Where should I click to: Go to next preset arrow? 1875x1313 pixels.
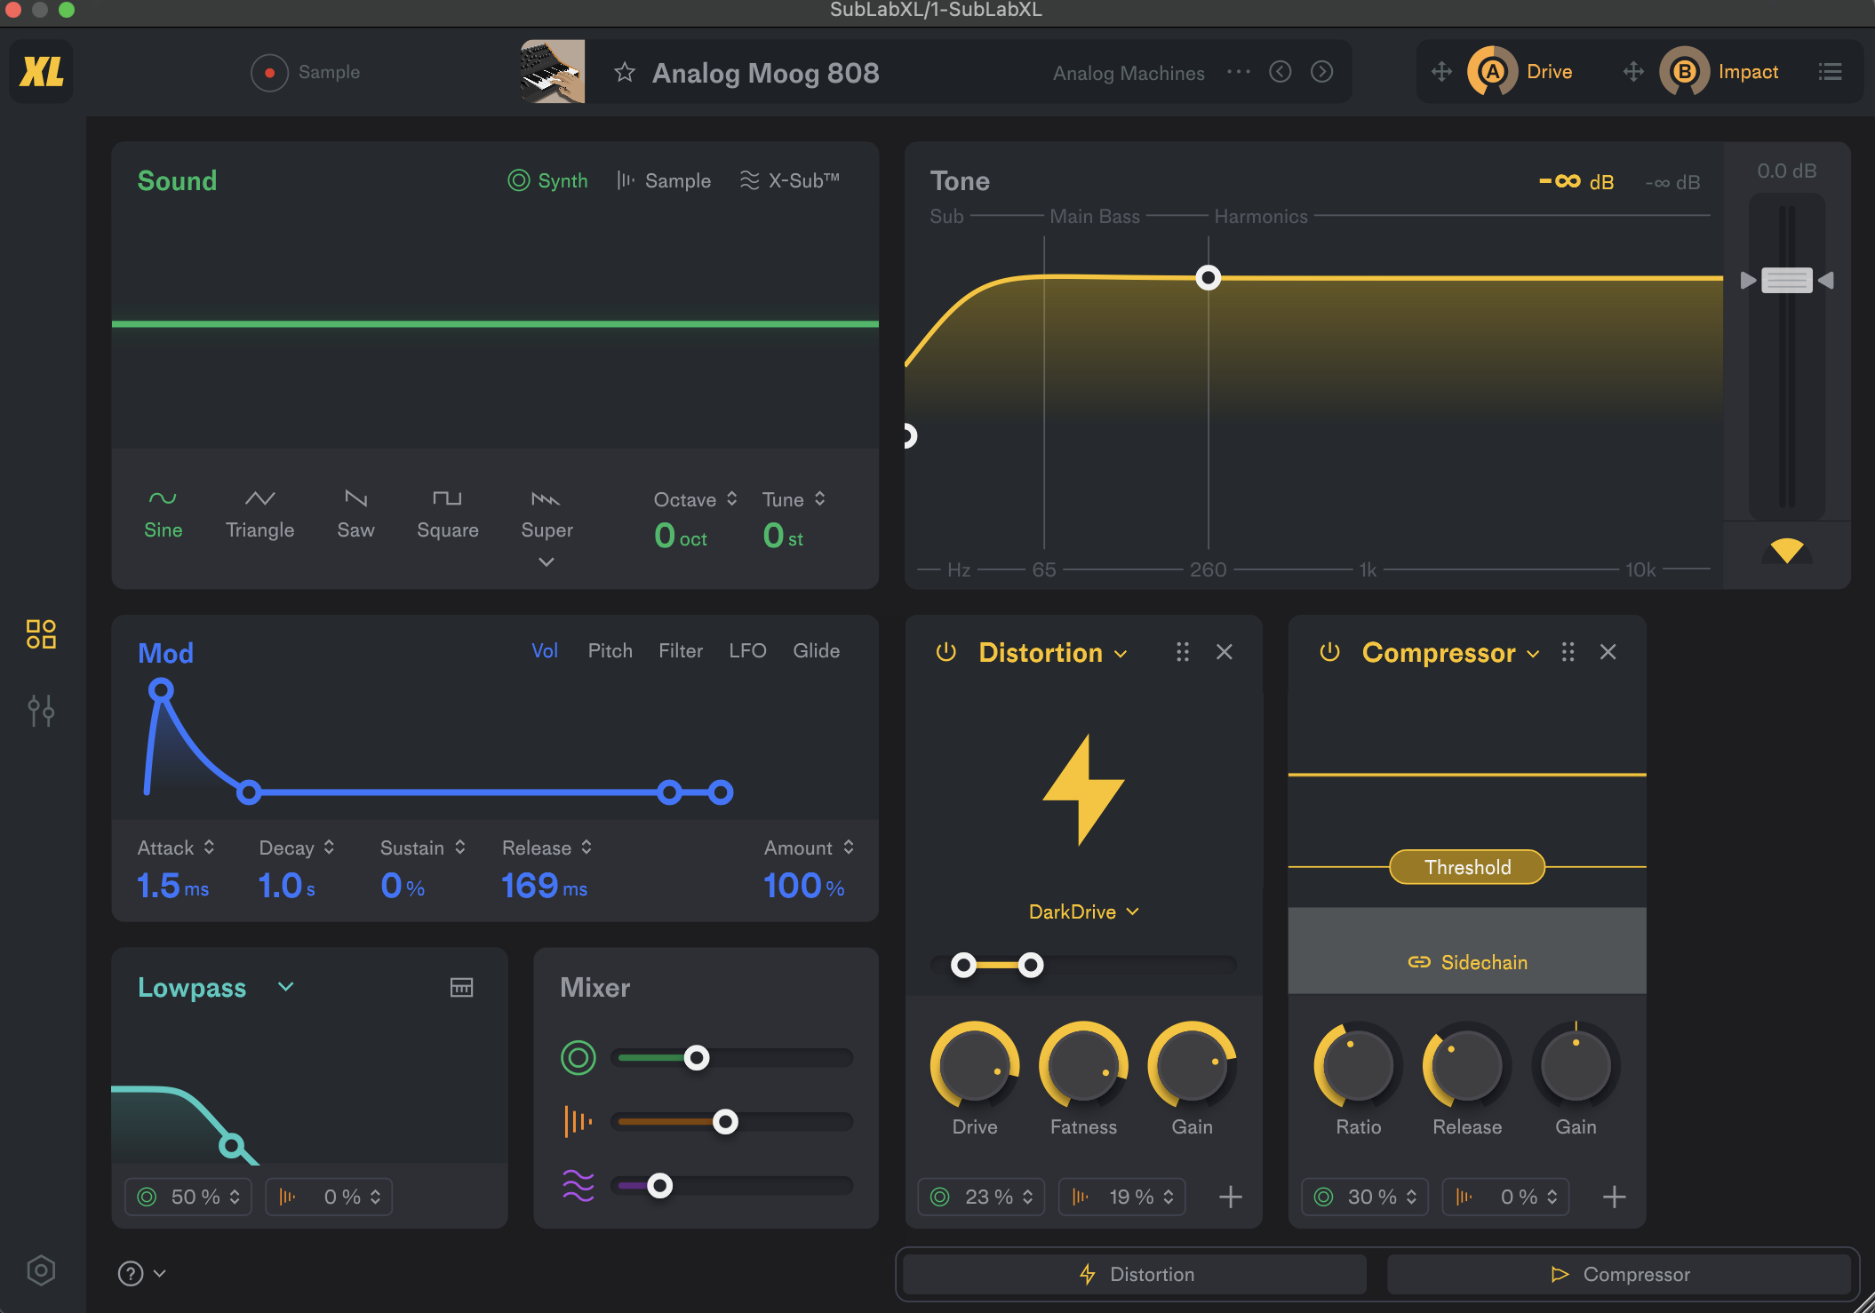(x=1322, y=72)
